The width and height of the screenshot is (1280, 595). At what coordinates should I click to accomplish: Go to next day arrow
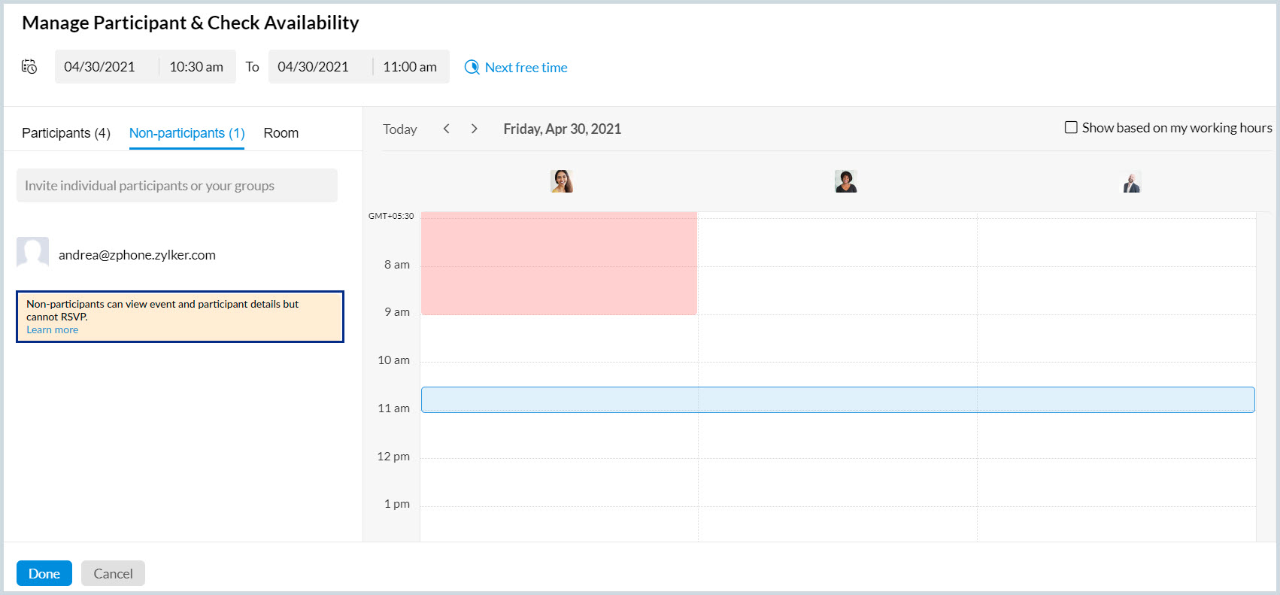(x=474, y=129)
